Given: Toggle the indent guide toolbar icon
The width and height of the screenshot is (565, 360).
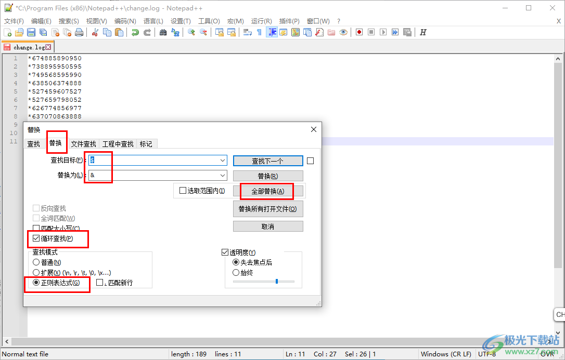Looking at the screenshot, I should 272,32.
